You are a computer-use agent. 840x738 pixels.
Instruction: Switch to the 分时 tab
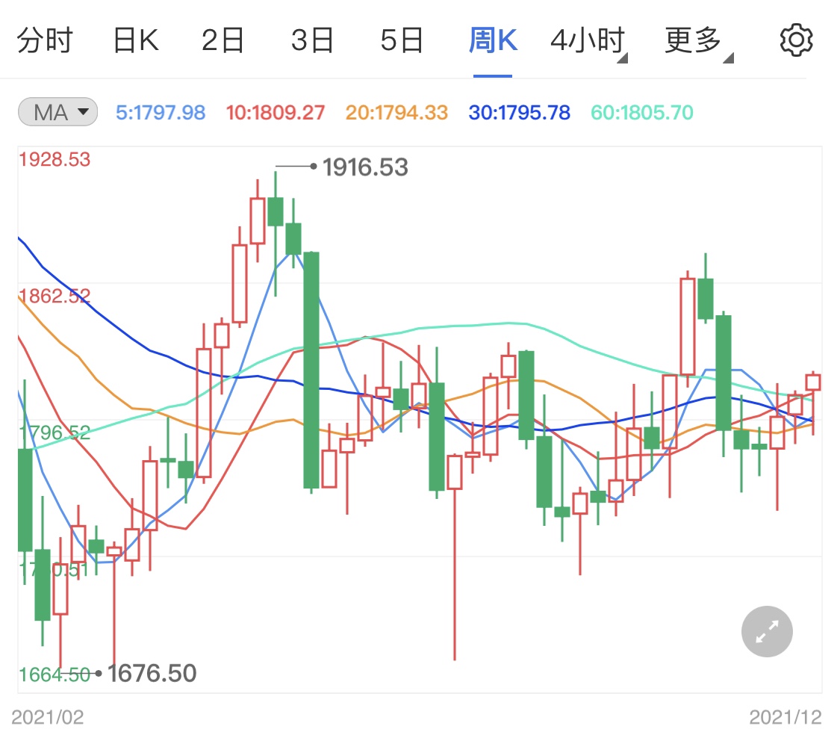click(x=45, y=40)
